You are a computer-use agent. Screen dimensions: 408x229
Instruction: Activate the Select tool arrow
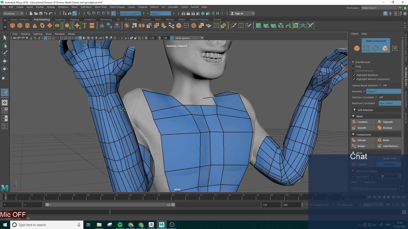(x=5, y=38)
